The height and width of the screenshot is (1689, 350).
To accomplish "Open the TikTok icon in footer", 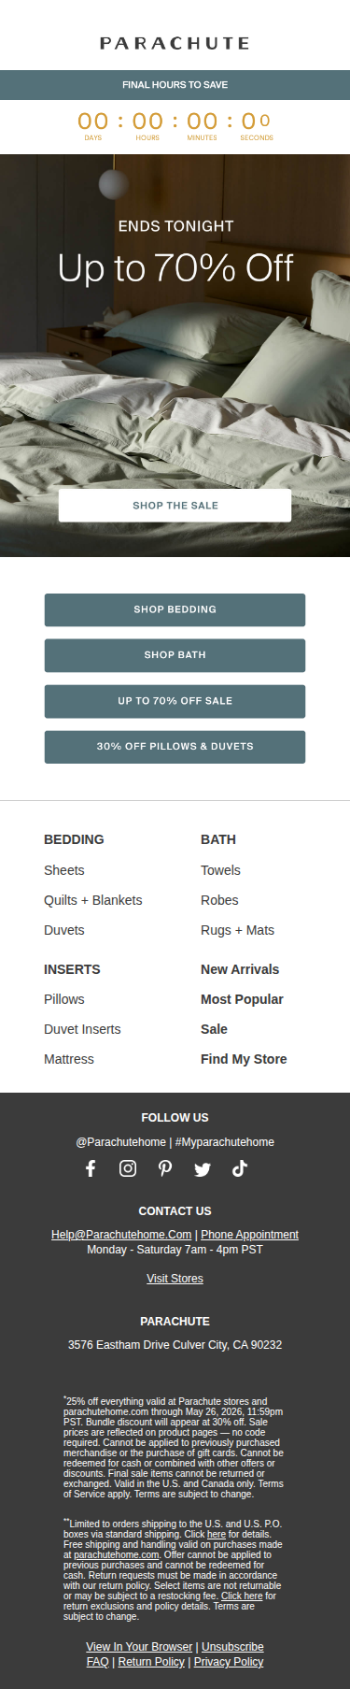I will tap(240, 1168).
